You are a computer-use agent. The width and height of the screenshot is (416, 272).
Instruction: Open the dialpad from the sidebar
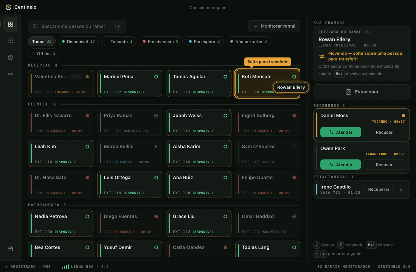(11, 41)
